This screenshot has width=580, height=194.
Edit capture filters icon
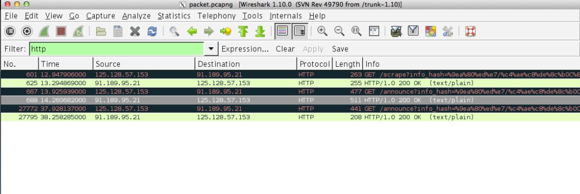click(396, 31)
